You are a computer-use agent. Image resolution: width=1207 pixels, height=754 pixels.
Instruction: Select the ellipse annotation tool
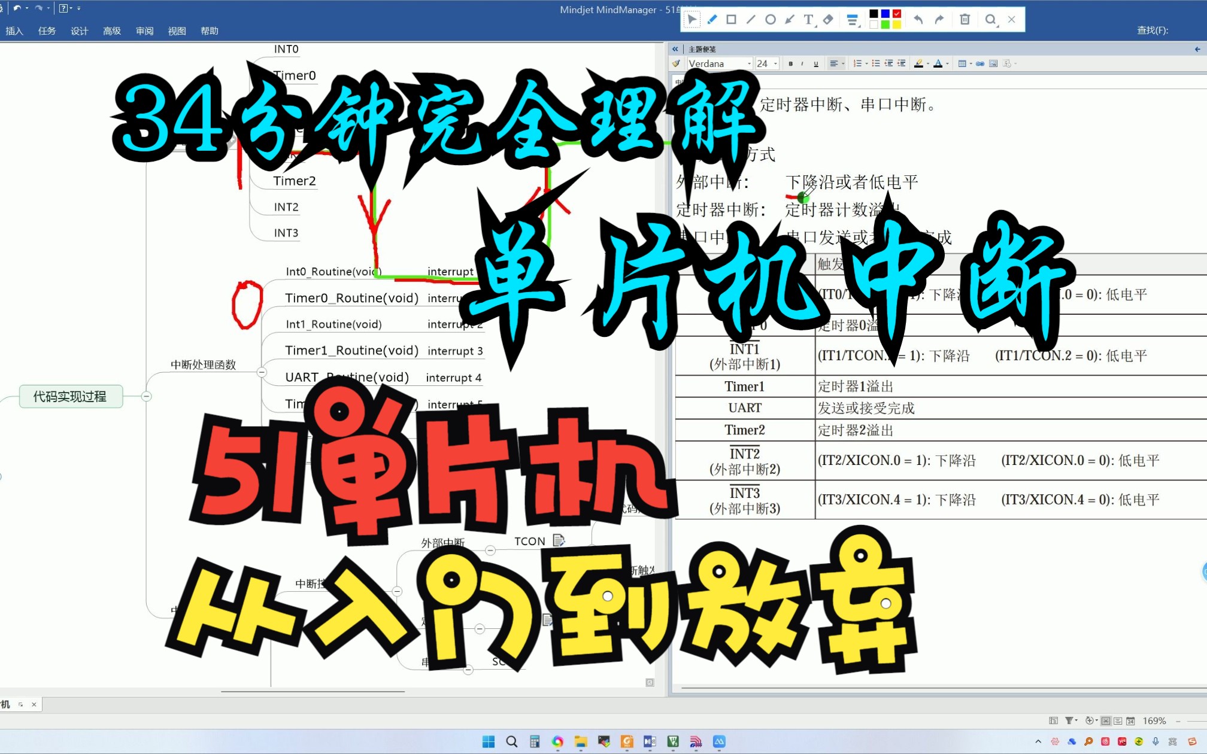tap(771, 20)
